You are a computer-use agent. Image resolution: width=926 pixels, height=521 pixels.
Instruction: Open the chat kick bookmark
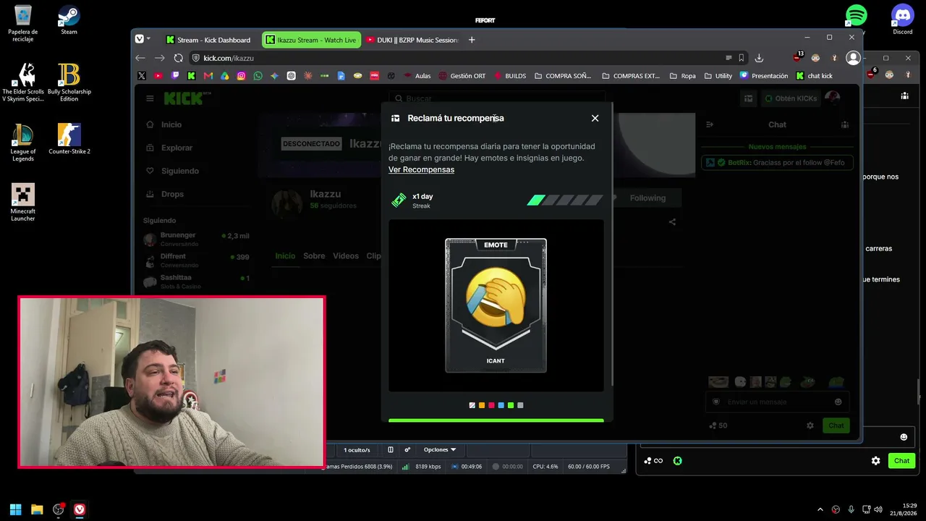point(814,76)
